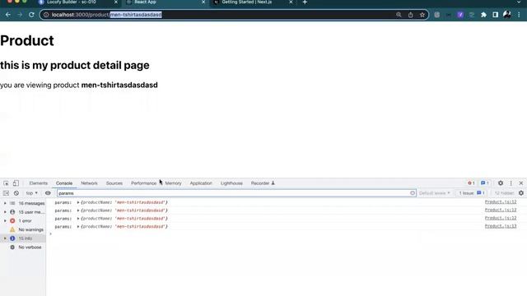Select the Console tab

(x=64, y=183)
